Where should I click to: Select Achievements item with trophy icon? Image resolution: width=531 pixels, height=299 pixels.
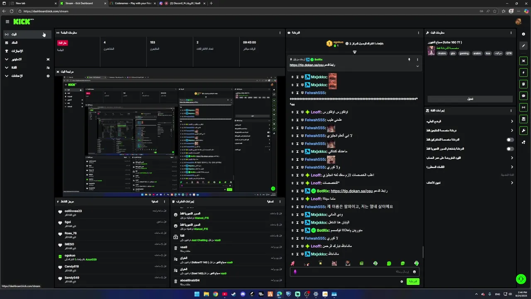(27, 51)
